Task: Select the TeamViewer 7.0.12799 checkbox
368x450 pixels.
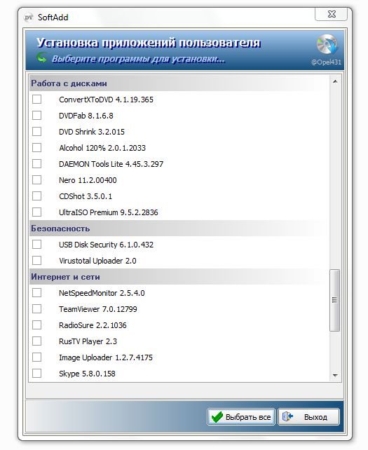Action: coord(36,309)
